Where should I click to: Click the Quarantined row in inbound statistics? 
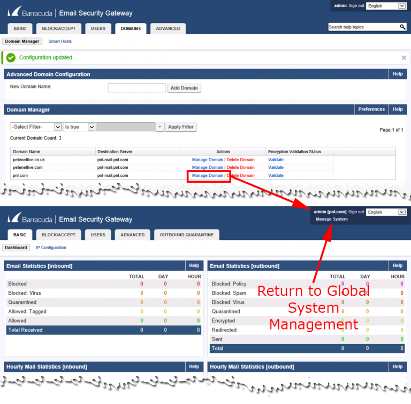click(x=104, y=302)
